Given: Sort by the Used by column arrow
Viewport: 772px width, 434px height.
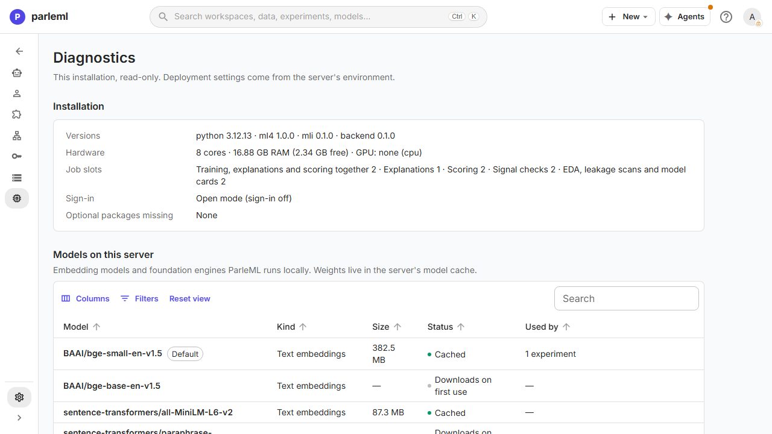Looking at the screenshot, I should point(566,327).
